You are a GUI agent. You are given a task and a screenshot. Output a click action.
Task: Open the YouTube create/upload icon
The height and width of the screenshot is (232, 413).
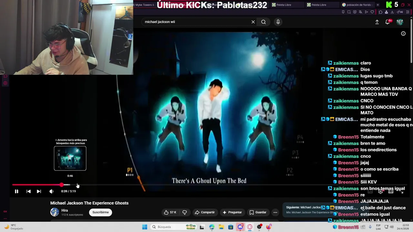pyautogui.click(x=377, y=22)
